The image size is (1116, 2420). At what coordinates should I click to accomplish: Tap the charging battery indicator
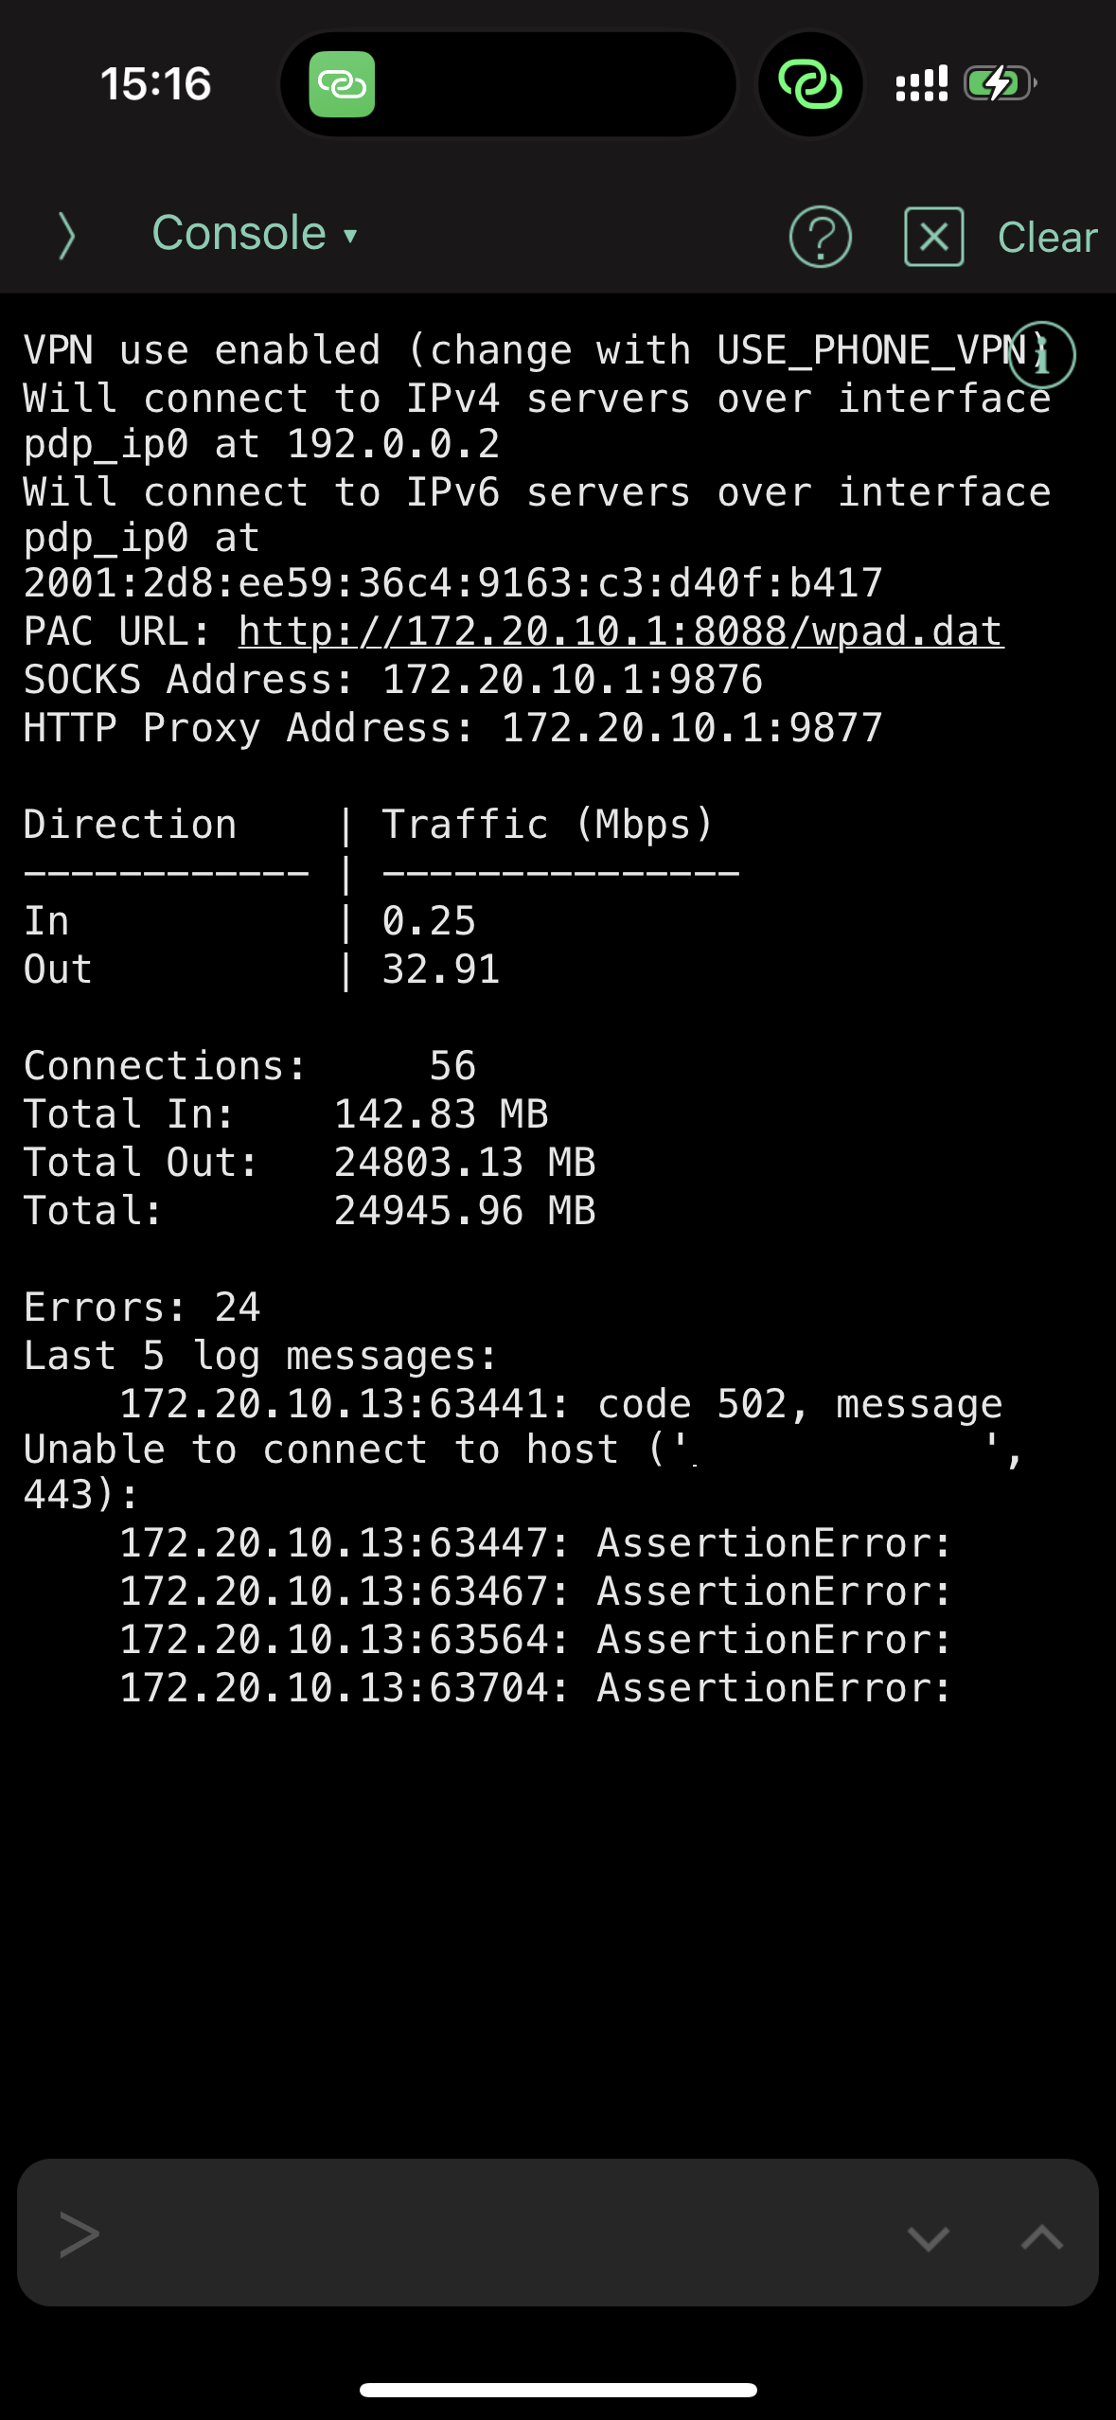click(x=1001, y=84)
